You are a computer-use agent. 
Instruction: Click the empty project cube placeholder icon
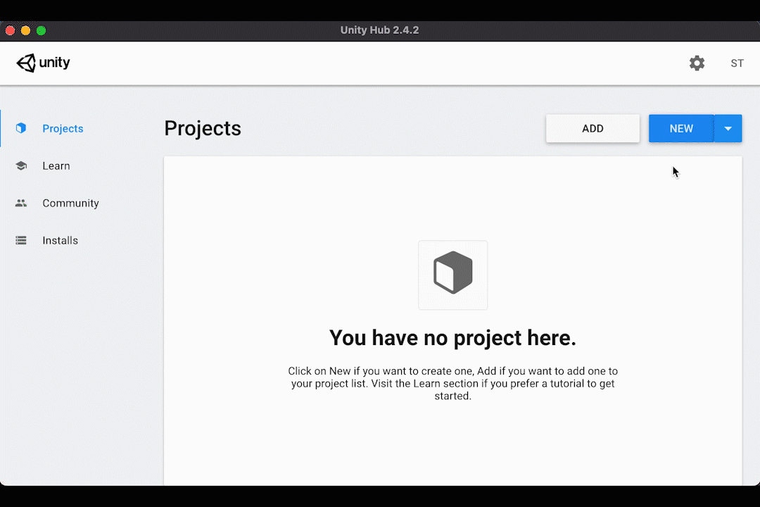point(452,275)
